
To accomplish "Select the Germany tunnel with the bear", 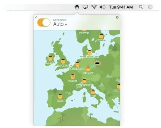I will pos(88,68).
